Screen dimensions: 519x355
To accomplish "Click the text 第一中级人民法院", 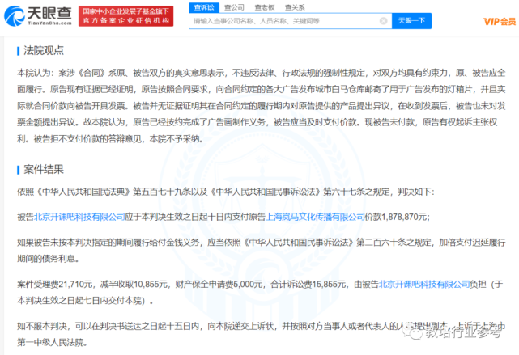I will tap(50, 342).
